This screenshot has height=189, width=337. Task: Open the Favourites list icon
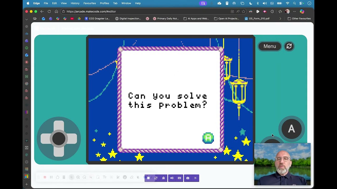coord(280,12)
